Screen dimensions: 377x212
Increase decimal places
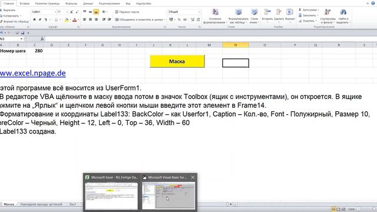193,19
